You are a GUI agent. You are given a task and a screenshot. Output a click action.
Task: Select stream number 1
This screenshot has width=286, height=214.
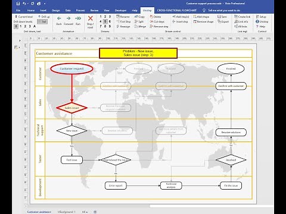(x=101, y=17)
